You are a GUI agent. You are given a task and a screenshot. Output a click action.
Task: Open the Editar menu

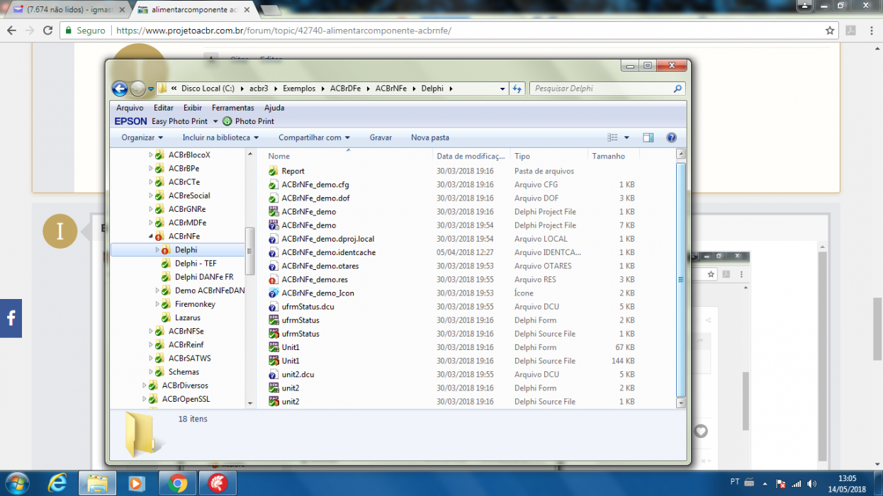(x=163, y=108)
